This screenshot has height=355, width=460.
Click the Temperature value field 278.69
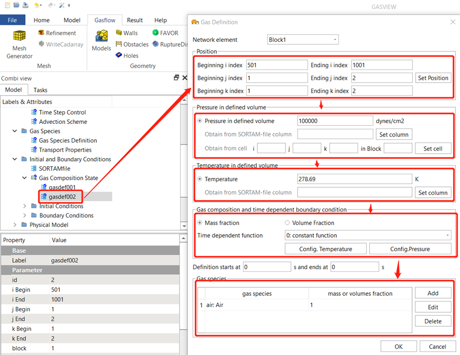355,179
